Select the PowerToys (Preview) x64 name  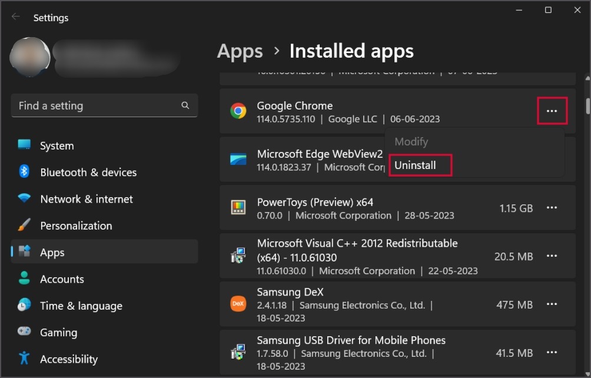coord(315,202)
